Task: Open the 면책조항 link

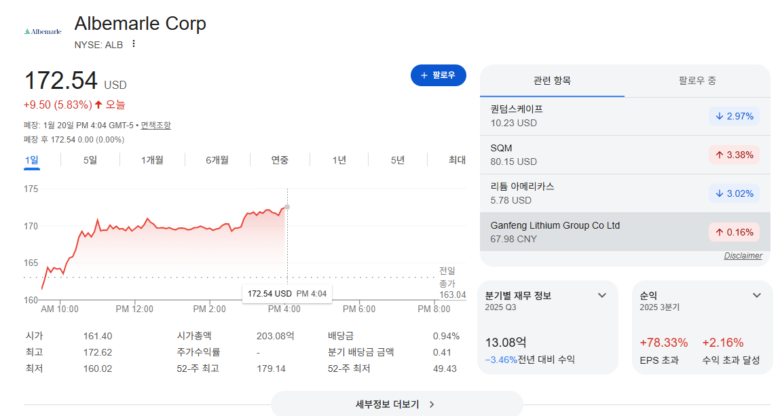Action: (155, 126)
